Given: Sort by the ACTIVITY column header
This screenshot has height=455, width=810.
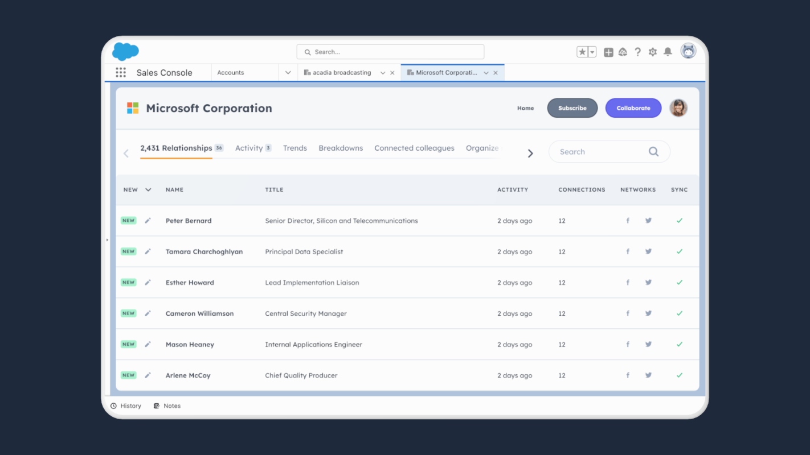Looking at the screenshot, I should (513, 190).
